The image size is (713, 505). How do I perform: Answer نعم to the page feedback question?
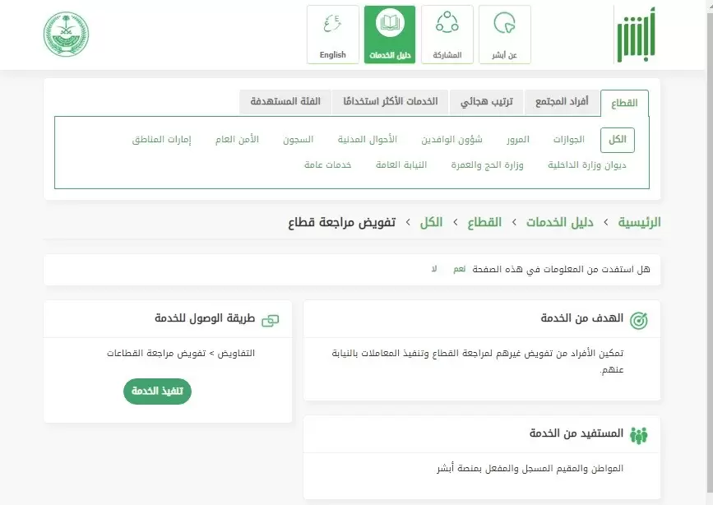459,269
